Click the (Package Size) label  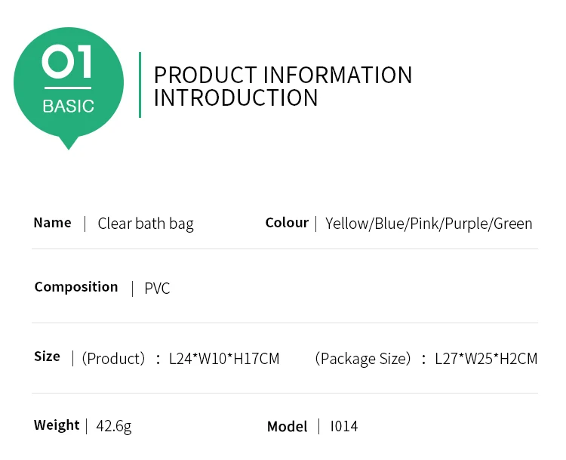tap(363, 359)
